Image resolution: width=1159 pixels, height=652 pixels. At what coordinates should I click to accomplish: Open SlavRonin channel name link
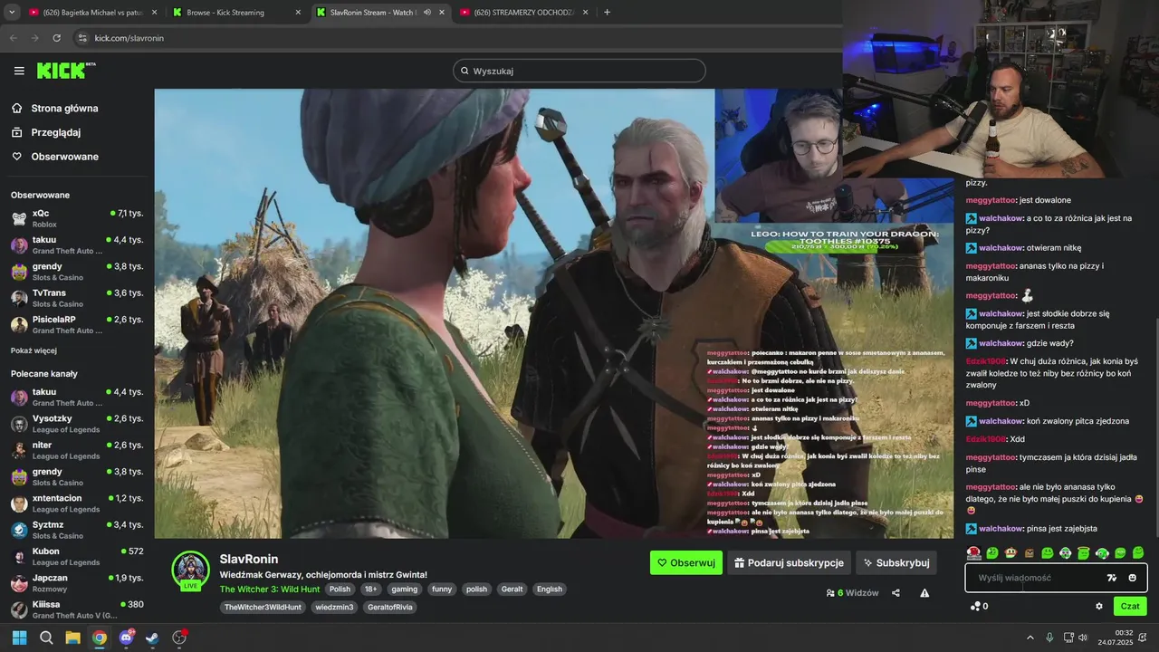coord(249,559)
